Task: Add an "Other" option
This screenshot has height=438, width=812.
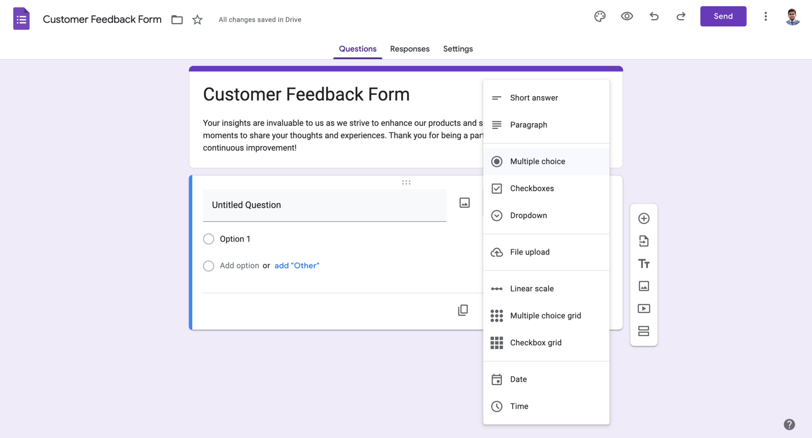Action: (x=297, y=265)
